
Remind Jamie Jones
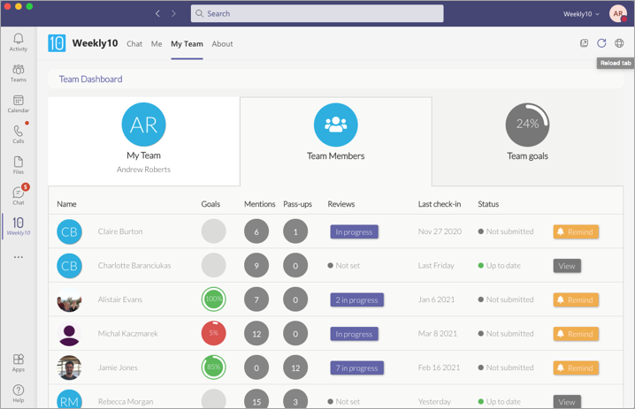(x=576, y=367)
